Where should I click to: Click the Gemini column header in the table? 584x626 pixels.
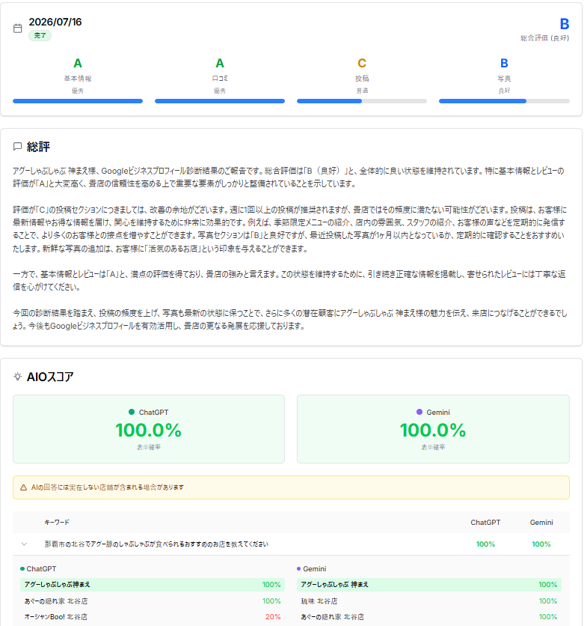(541, 522)
